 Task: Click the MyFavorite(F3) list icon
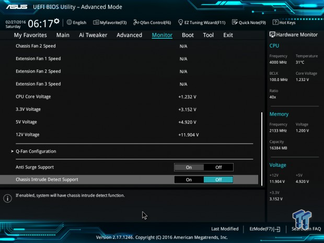pos(96,22)
